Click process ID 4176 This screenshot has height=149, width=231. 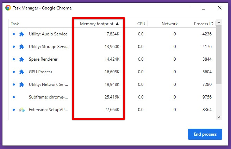[207, 47]
